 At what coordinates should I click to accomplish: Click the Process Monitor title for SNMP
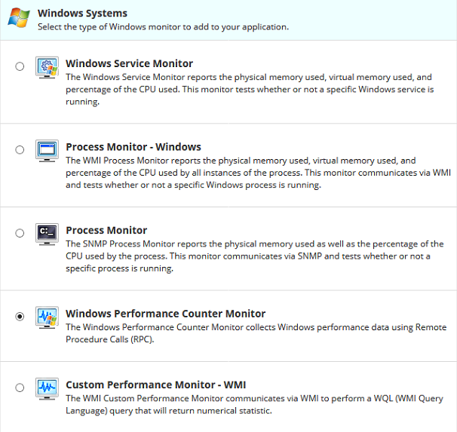(106, 230)
